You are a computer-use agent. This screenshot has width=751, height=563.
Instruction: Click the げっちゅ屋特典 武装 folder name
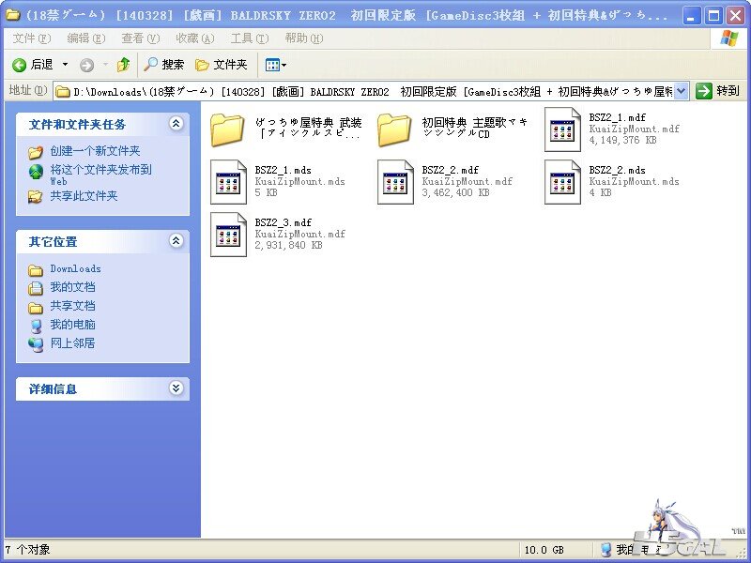(x=308, y=128)
